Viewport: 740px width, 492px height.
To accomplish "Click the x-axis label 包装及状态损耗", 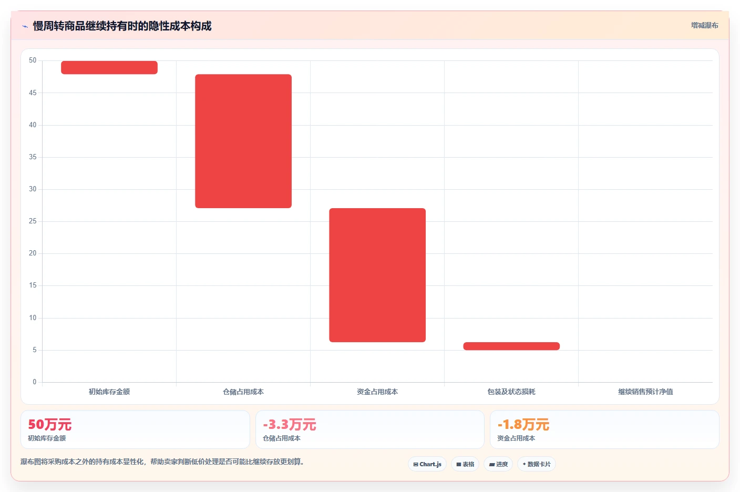I will pyautogui.click(x=511, y=392).
